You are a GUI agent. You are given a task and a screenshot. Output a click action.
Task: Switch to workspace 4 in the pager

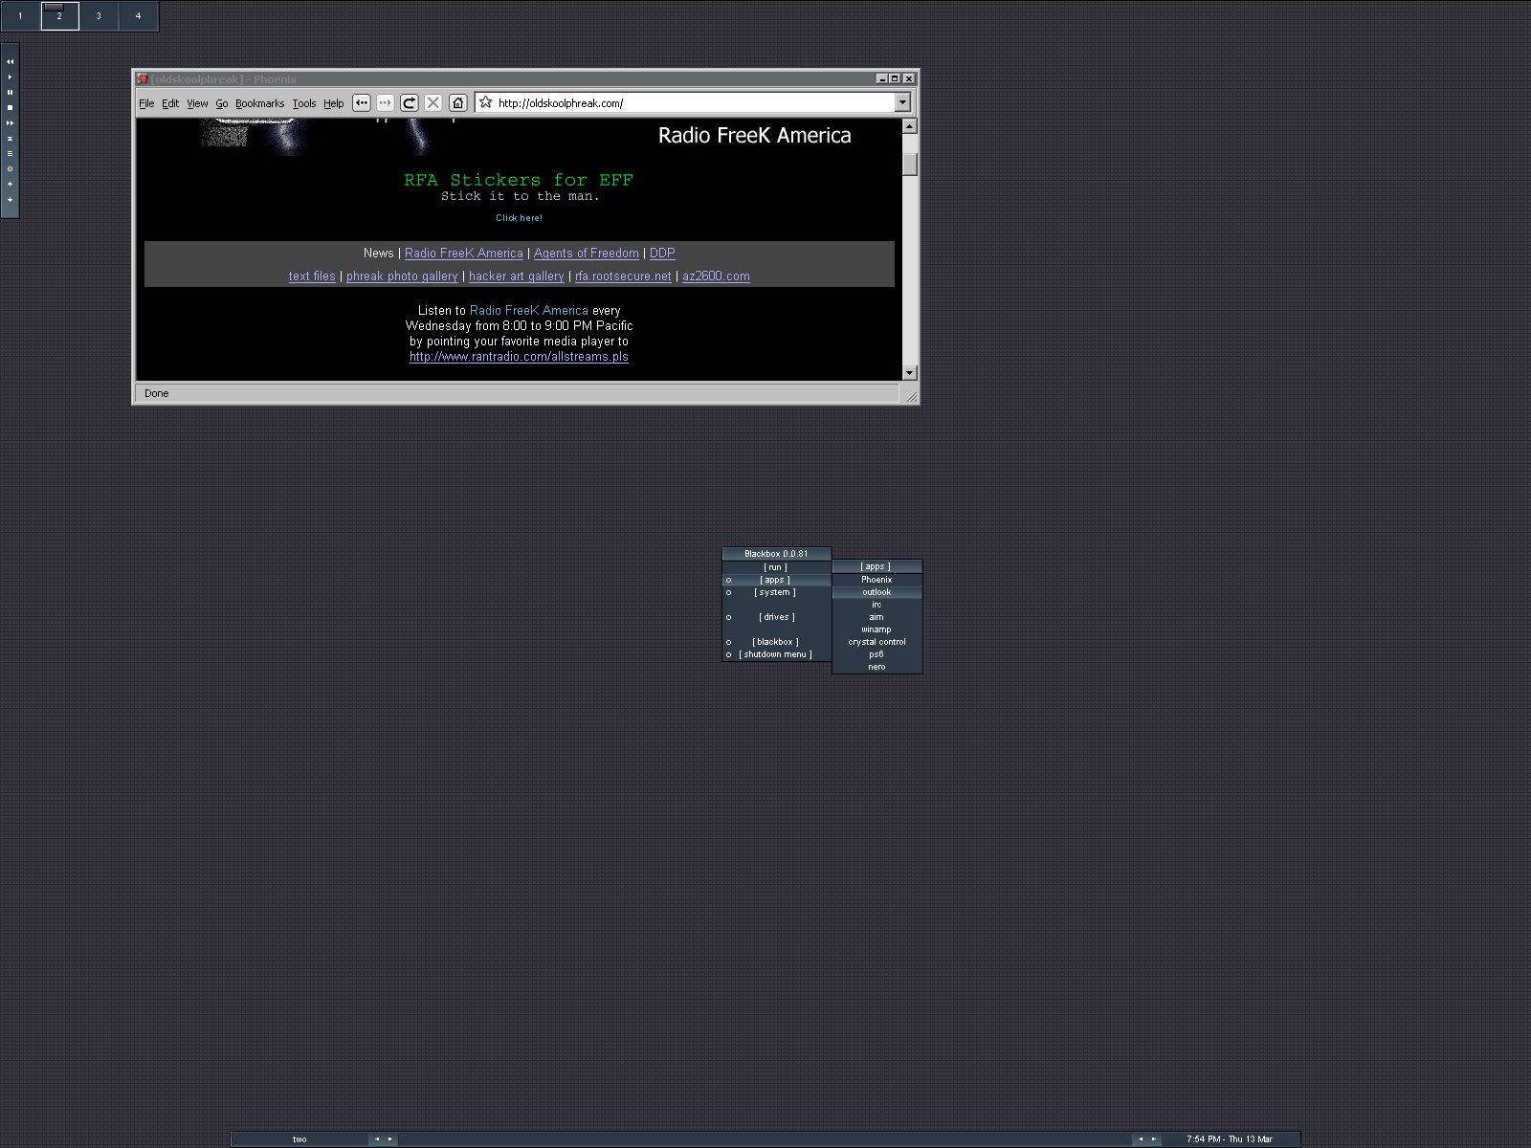click(x=138, y=15)
